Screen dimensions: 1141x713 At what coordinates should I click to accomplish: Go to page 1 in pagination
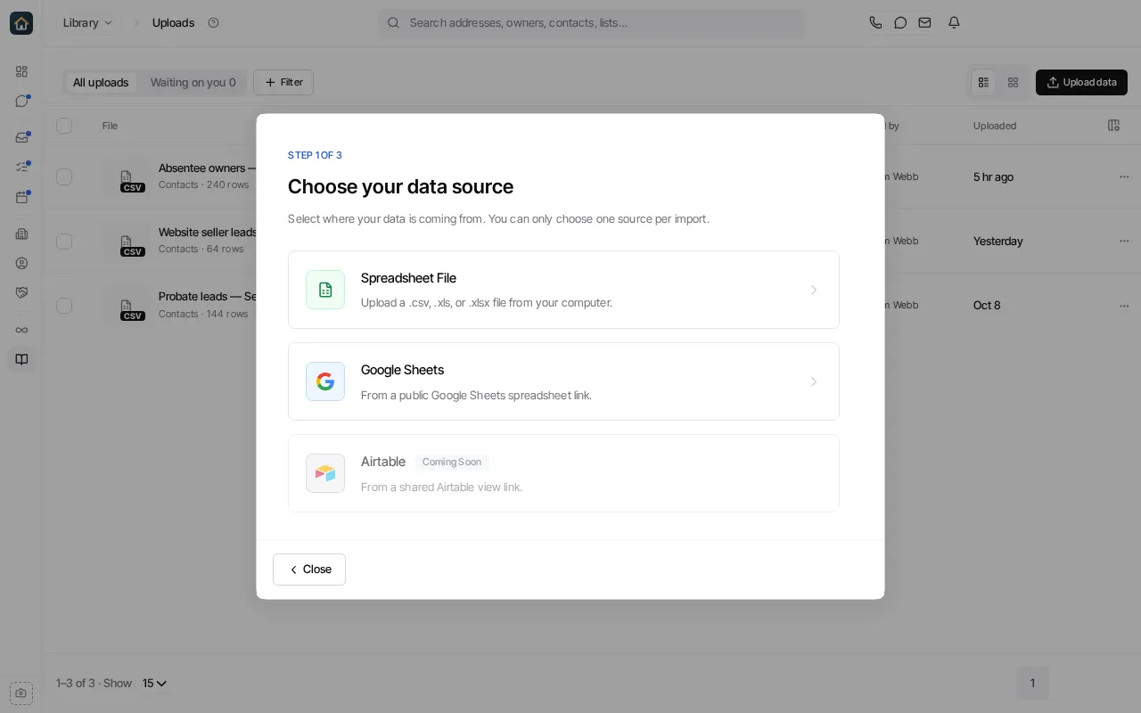click(x=1032, y=684)
